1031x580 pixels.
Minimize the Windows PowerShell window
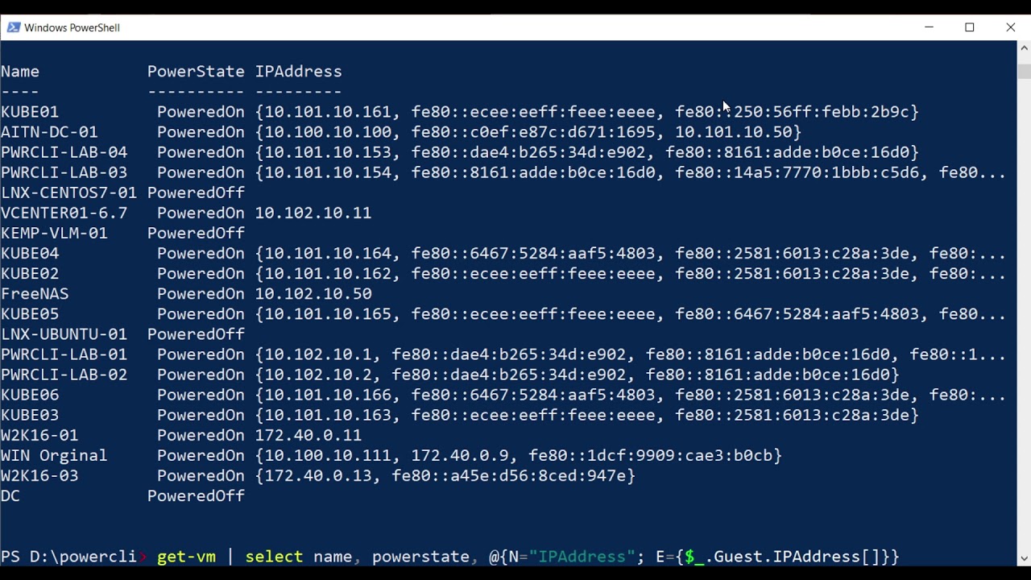pyautogui.click(x=929, y=27)
